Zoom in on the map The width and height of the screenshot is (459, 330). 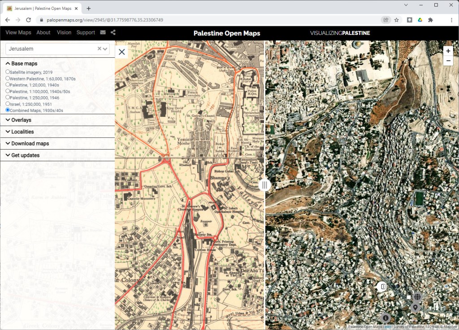[448, 51]
